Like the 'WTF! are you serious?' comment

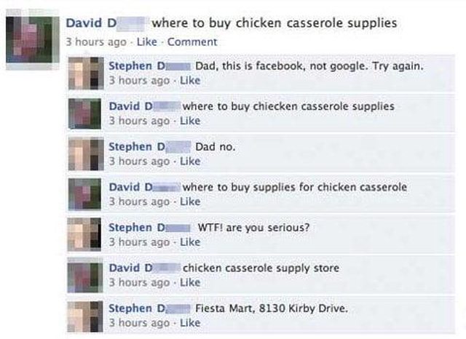[x=190, y=242]
